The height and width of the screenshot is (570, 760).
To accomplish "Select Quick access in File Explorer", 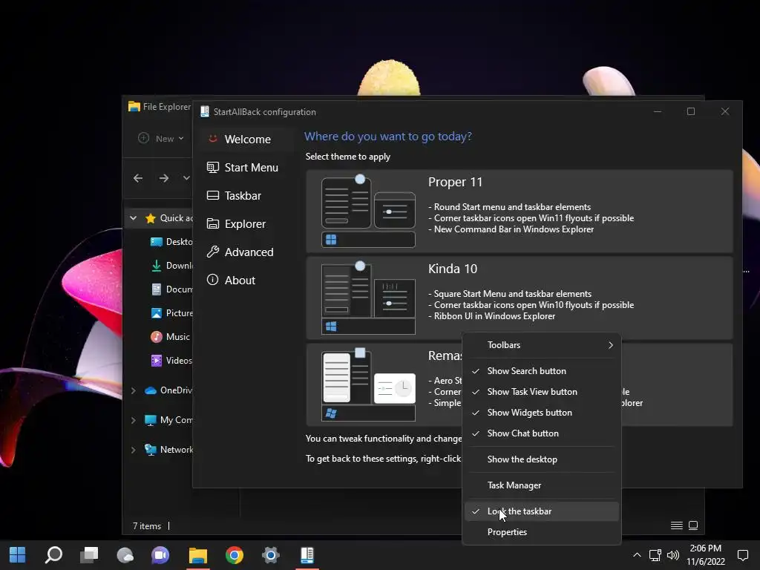I will (x=168, y=218).
